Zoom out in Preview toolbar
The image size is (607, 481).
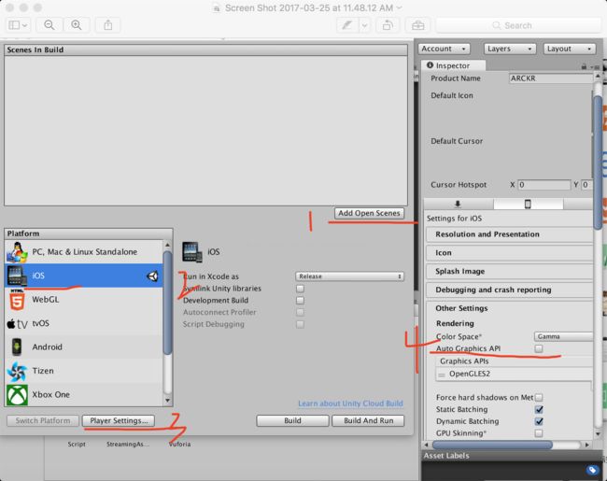point(49,25)
